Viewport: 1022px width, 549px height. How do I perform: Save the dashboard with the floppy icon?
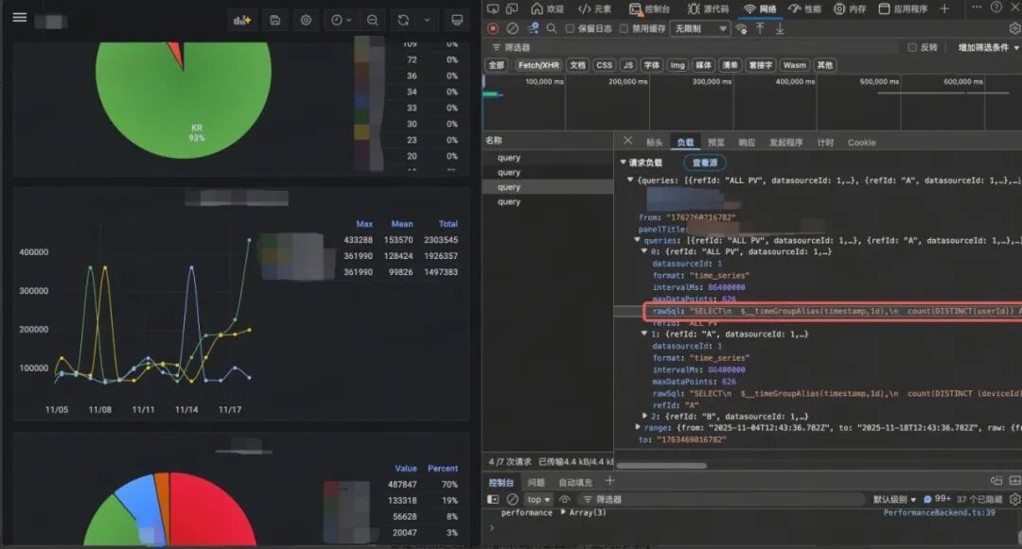275,20
